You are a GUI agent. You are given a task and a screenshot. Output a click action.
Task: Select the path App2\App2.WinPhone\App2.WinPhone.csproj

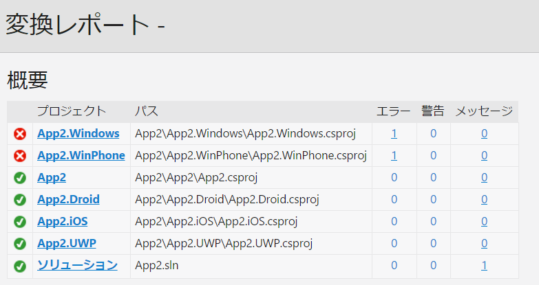point(251,155)
